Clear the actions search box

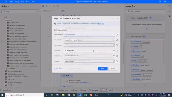tap(37, 11)
